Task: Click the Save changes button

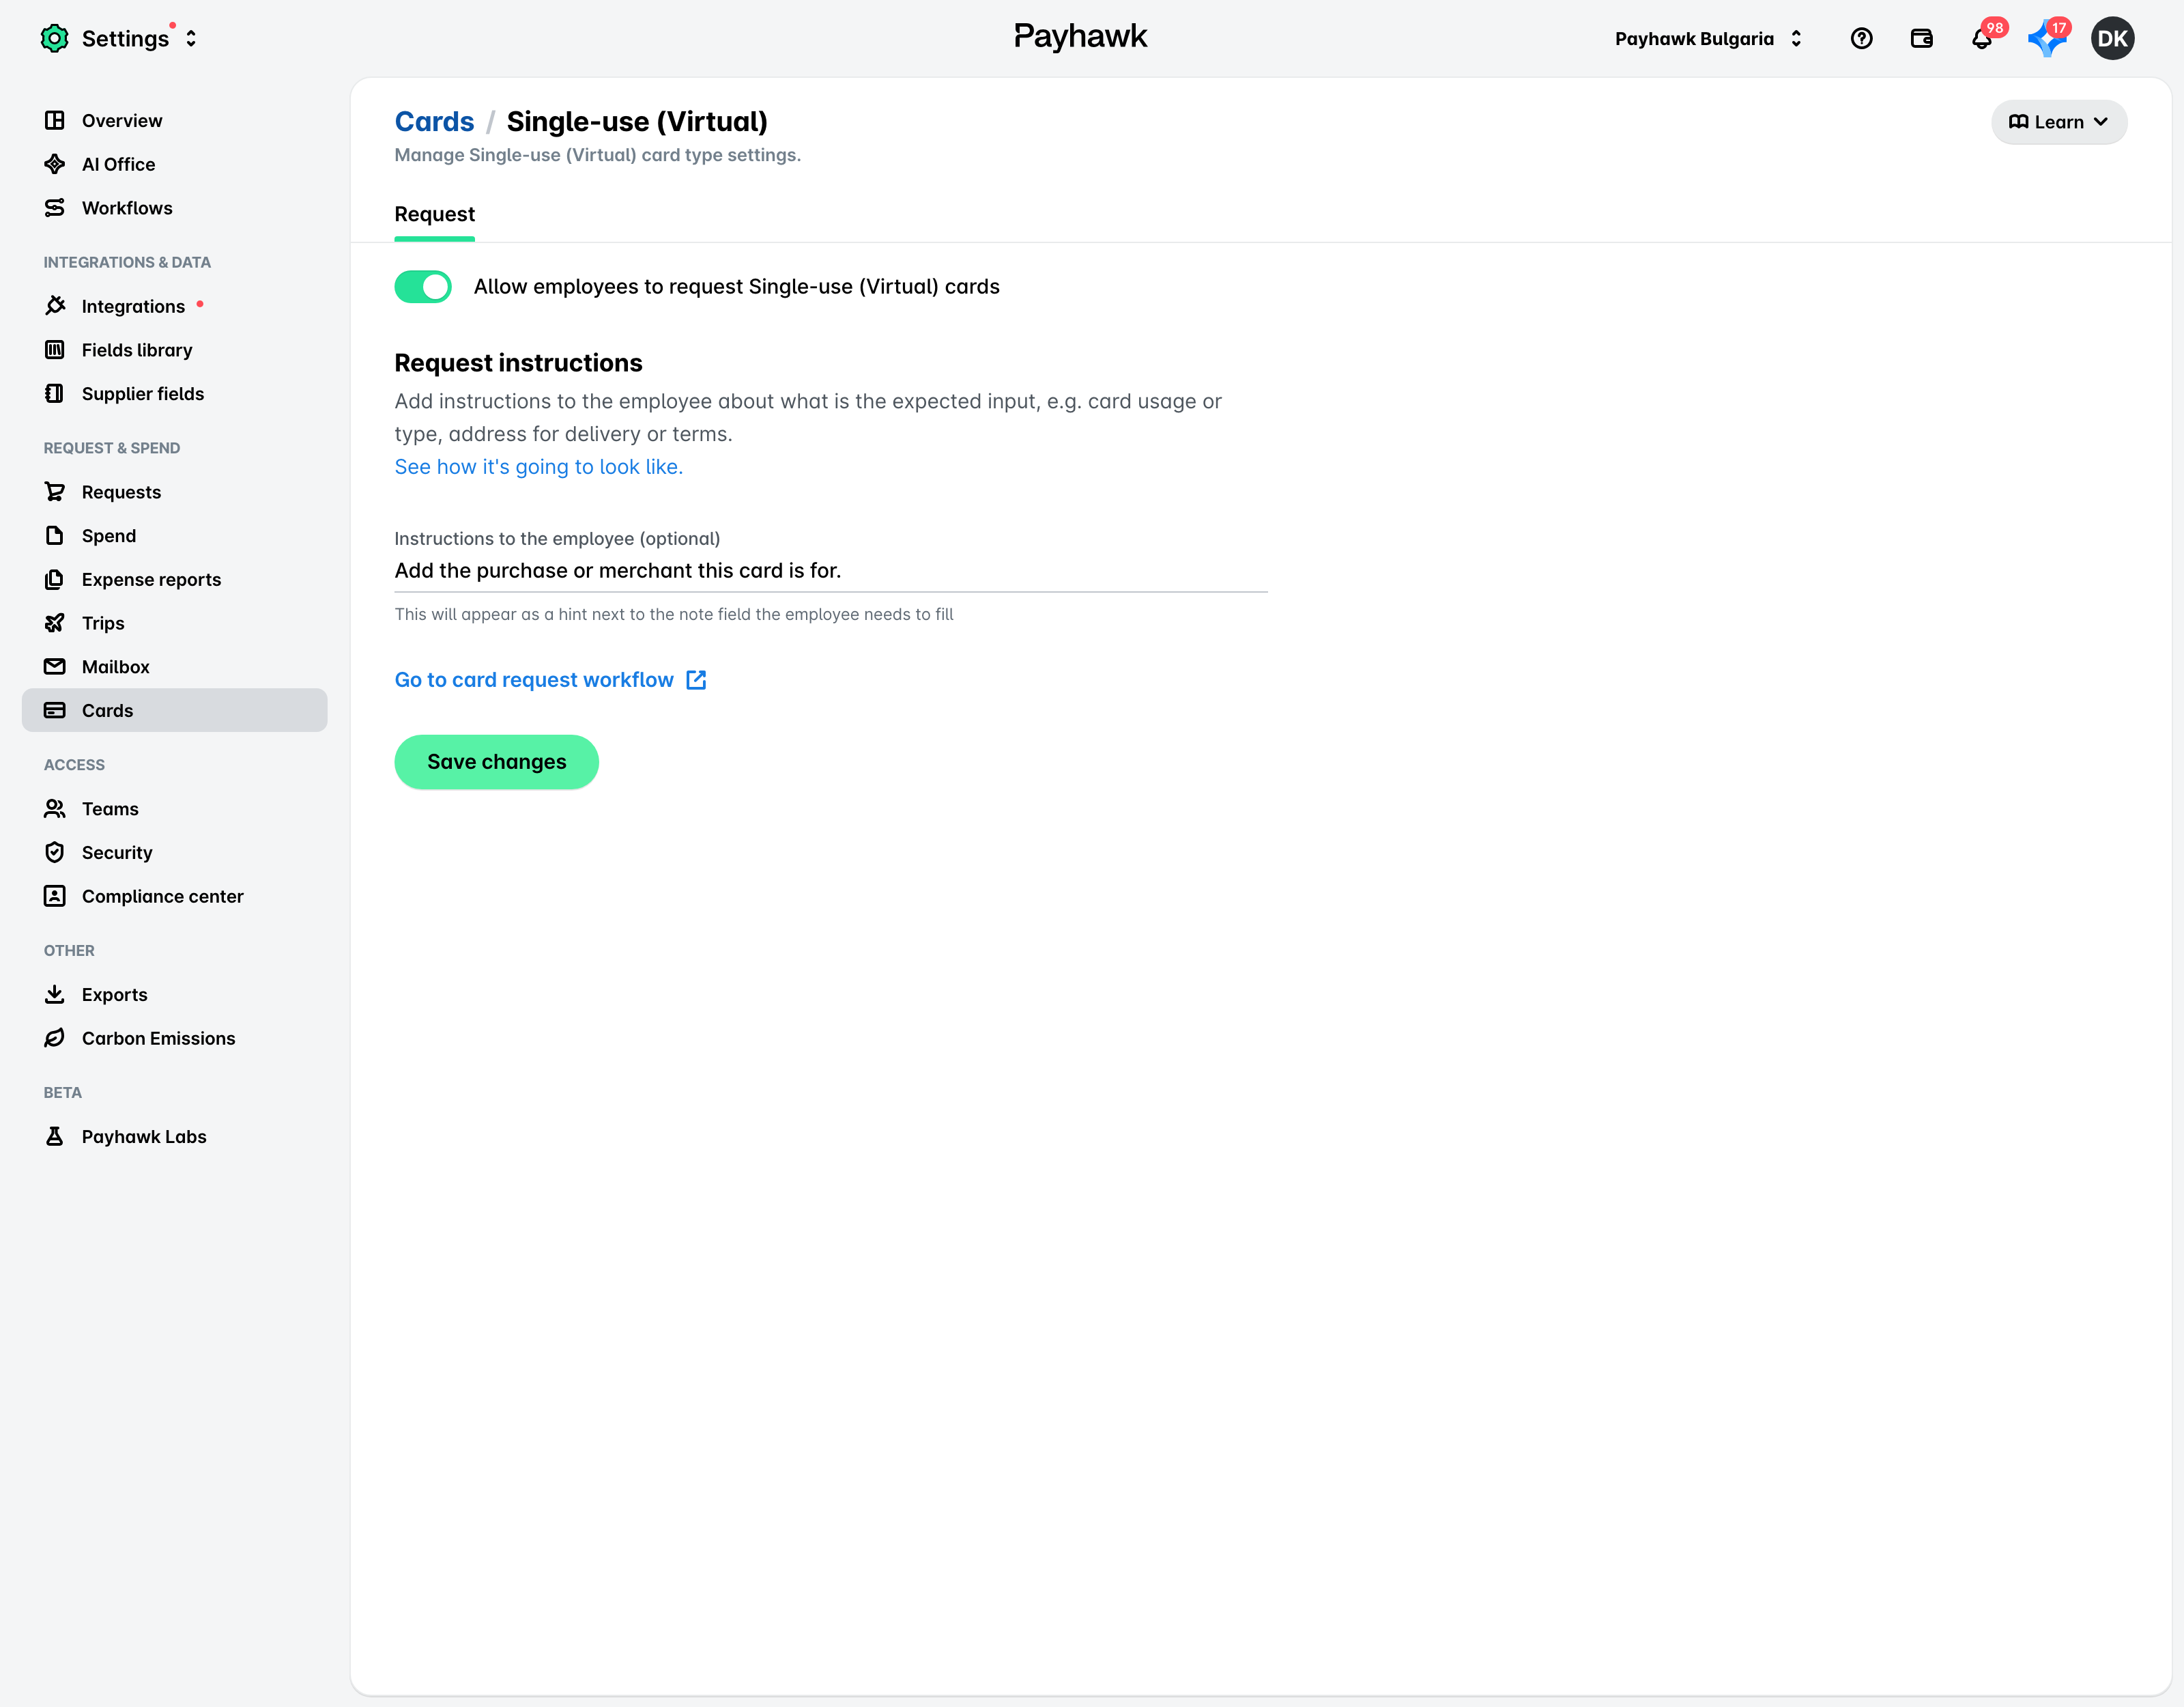Action: (496, 761)
